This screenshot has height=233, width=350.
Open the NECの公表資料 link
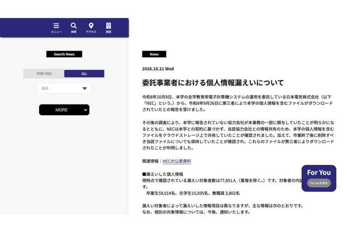pos(177,161)
